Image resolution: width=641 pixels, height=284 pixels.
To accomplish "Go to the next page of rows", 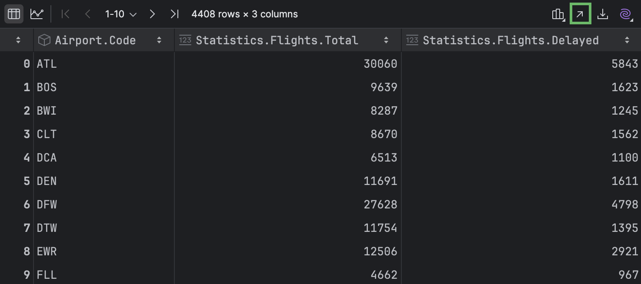I will pyautogui.click(x=153, y=14).
